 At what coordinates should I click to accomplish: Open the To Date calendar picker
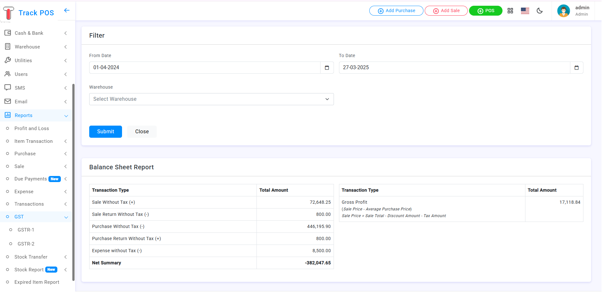(x=576, y=68)
